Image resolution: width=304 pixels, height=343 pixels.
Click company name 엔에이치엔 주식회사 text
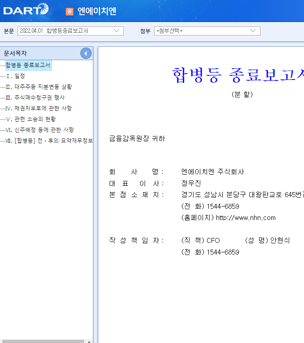click(212, 171)
